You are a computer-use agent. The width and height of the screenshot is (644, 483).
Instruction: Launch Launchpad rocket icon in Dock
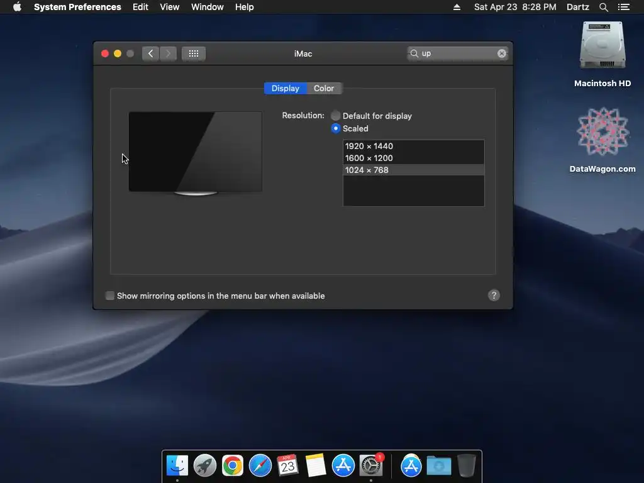[204, 465]
